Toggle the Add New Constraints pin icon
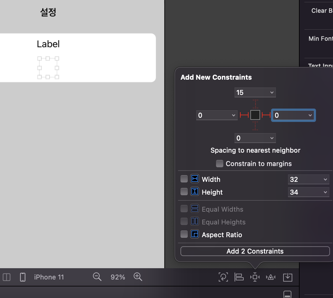The image size is (333, 298). coord(255,277)
